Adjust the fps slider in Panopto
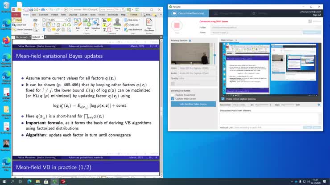The height and width of the screenshot is (185, 330). click(x=262, y=105)
